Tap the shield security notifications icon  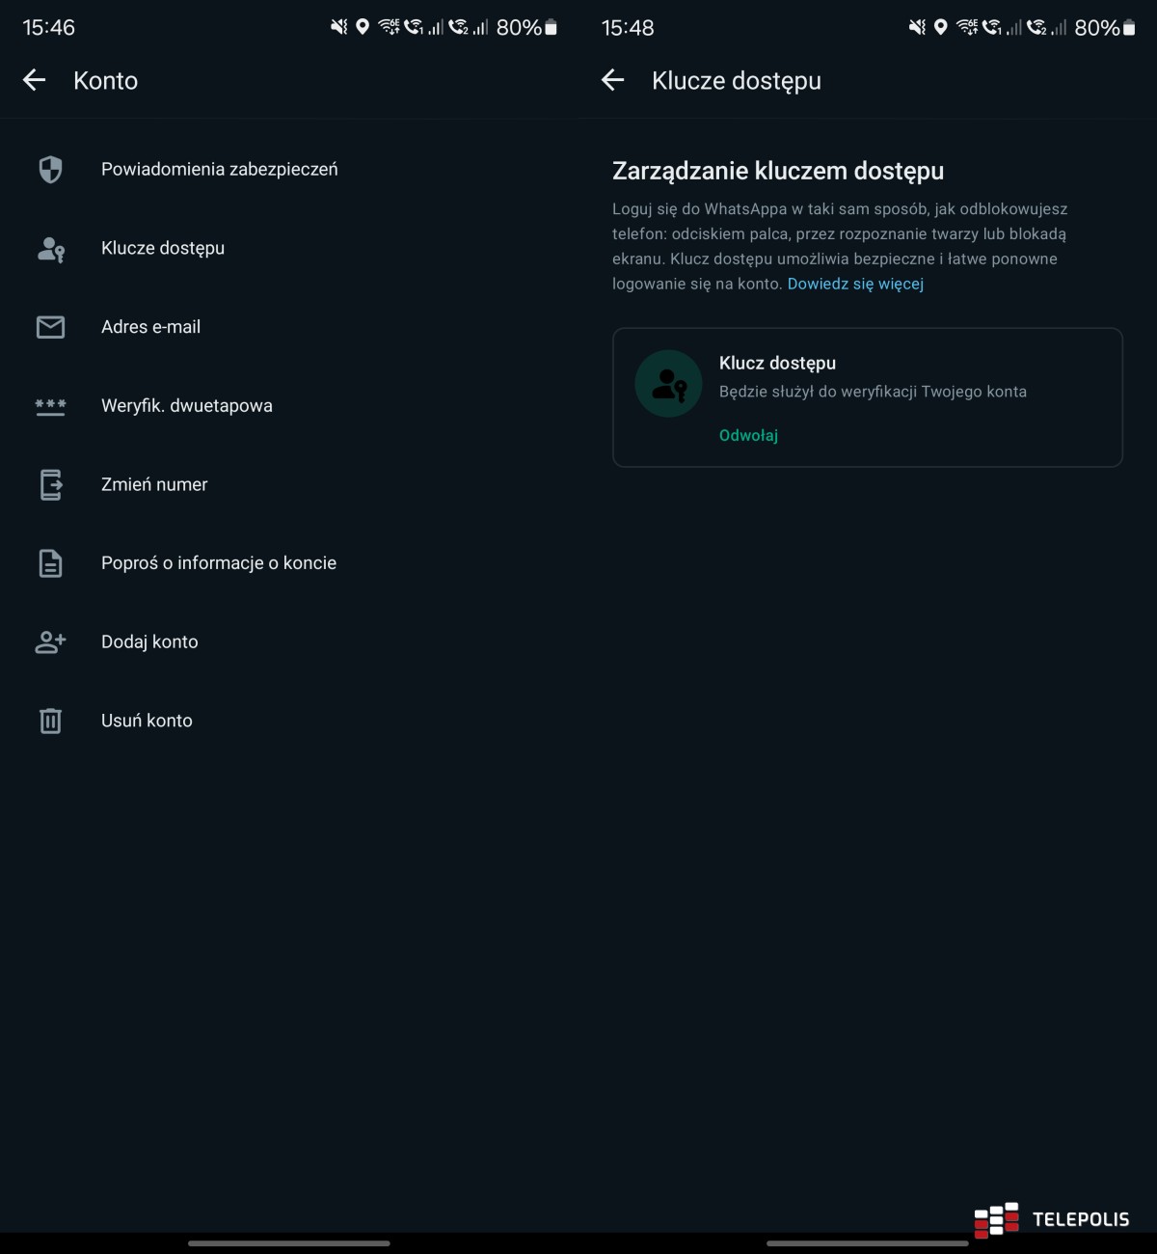click(50, 170)
